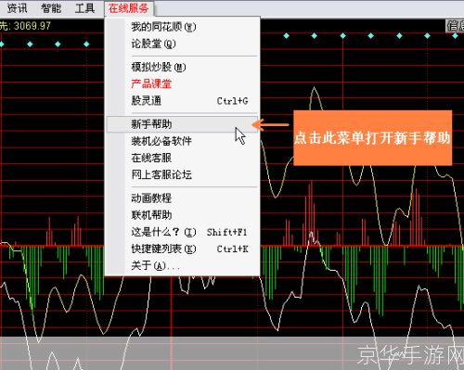Click the 信息 button at top right

455,26
